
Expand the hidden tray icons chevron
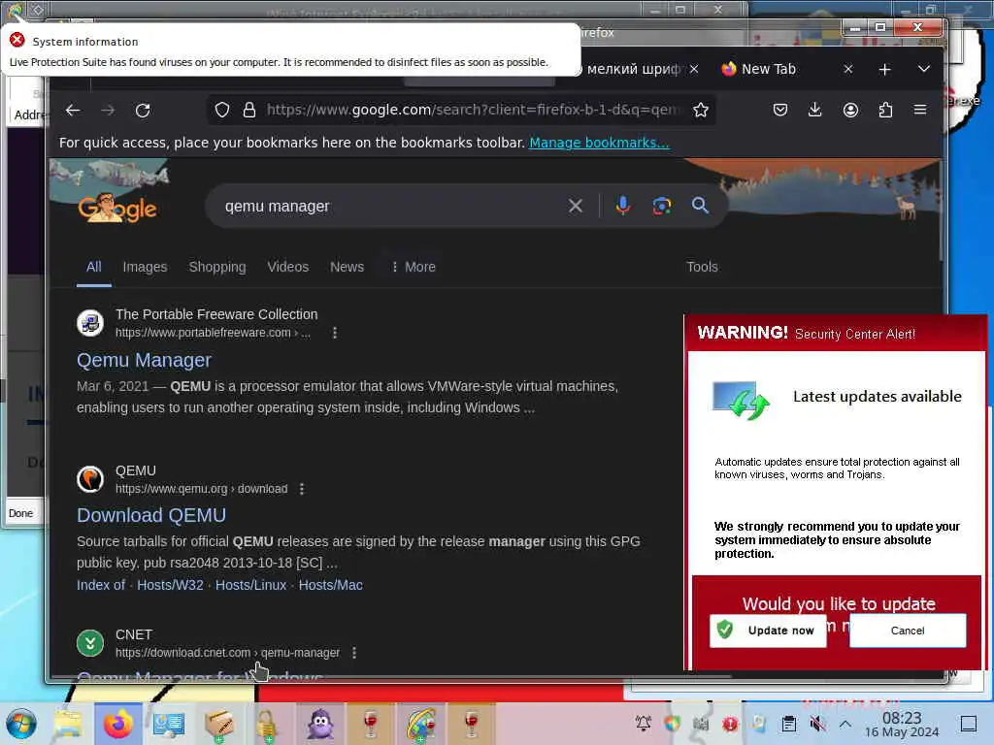(845, 724)
